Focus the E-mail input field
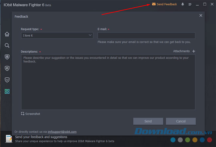This screenshot has width=216, height=147. pos(146,36)
